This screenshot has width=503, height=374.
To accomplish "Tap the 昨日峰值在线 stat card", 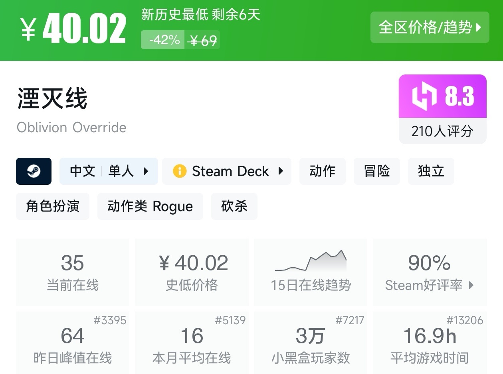I will click(73, 343).
